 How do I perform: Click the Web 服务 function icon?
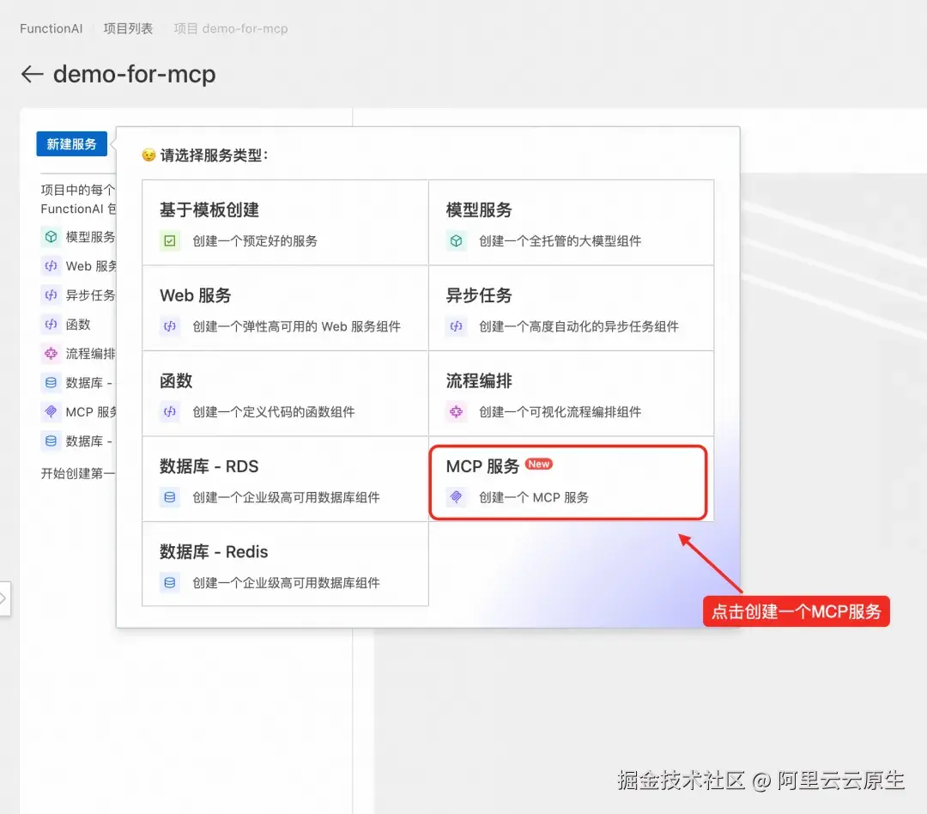(169, 326)
